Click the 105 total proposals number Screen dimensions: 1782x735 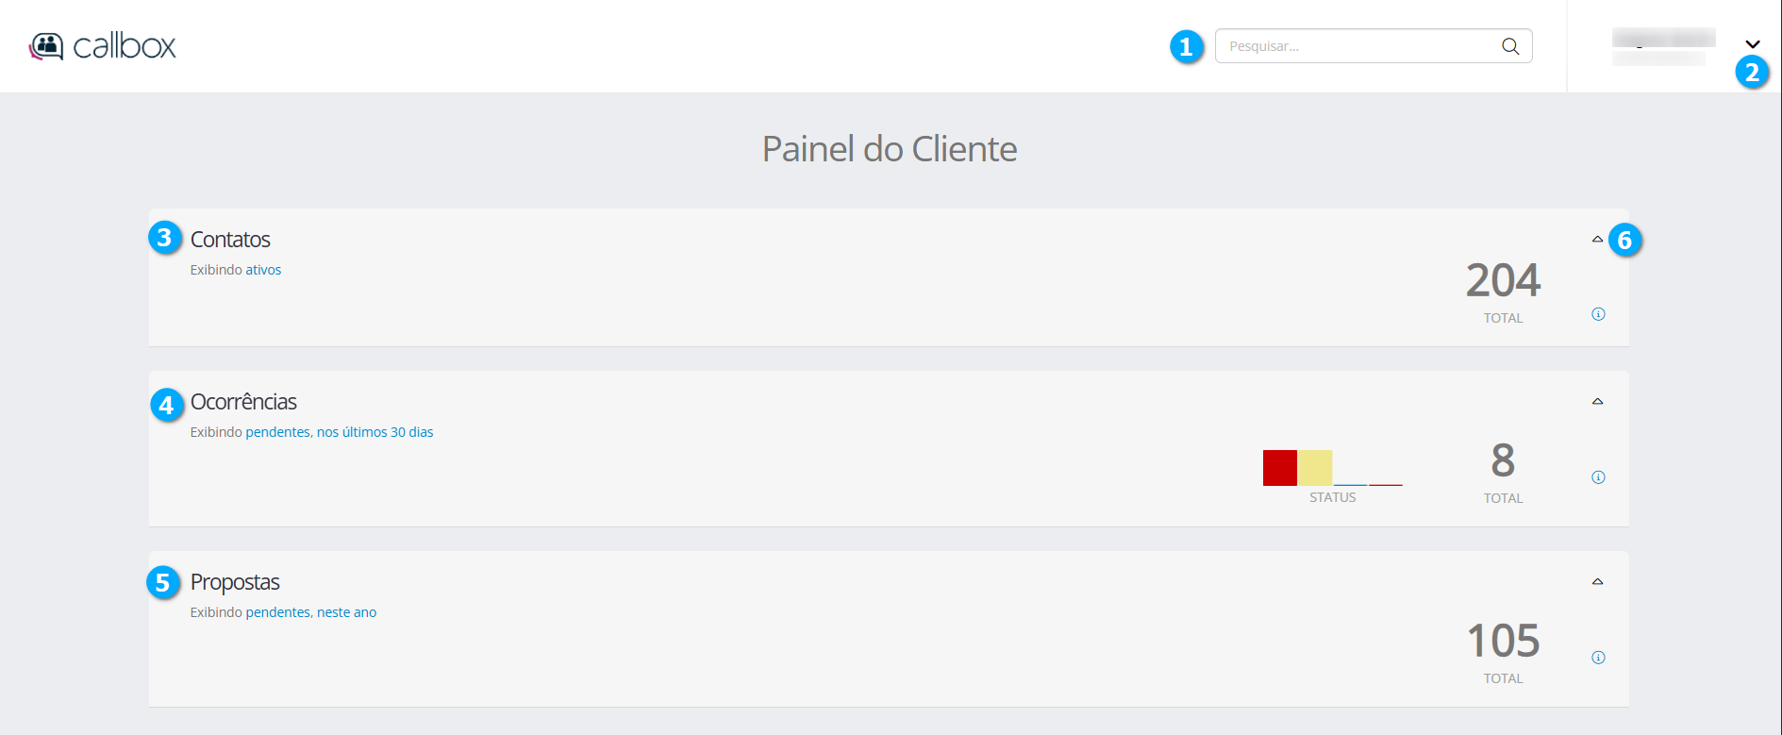click(1503, 642)
